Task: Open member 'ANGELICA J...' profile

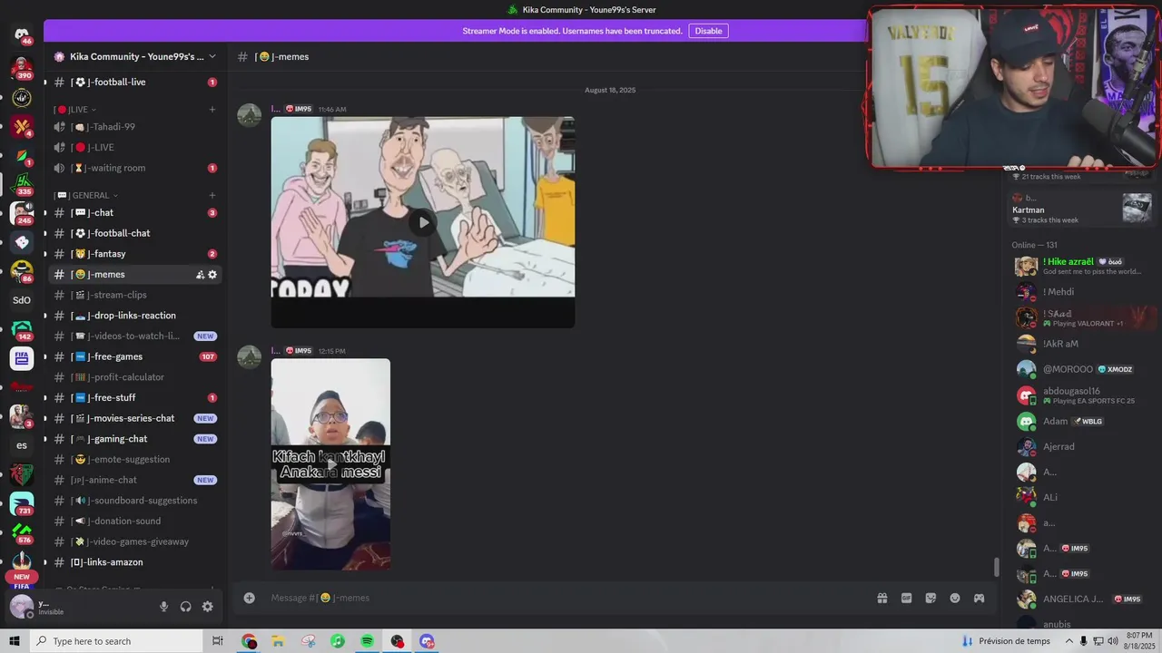Action: click(x=1080, y=599)
